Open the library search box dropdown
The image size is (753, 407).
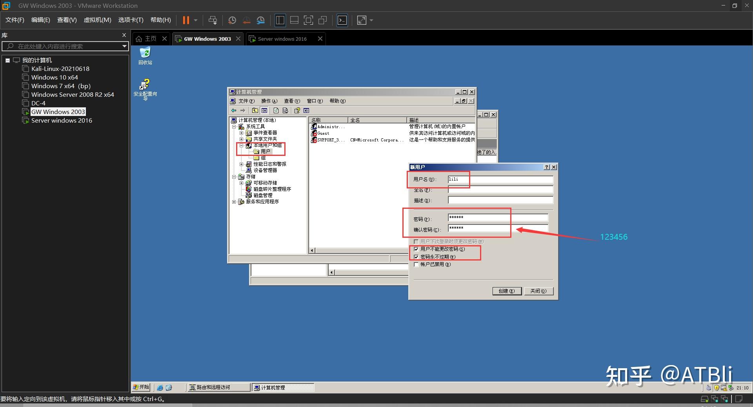pyautogui.click(x=124, y=46)
